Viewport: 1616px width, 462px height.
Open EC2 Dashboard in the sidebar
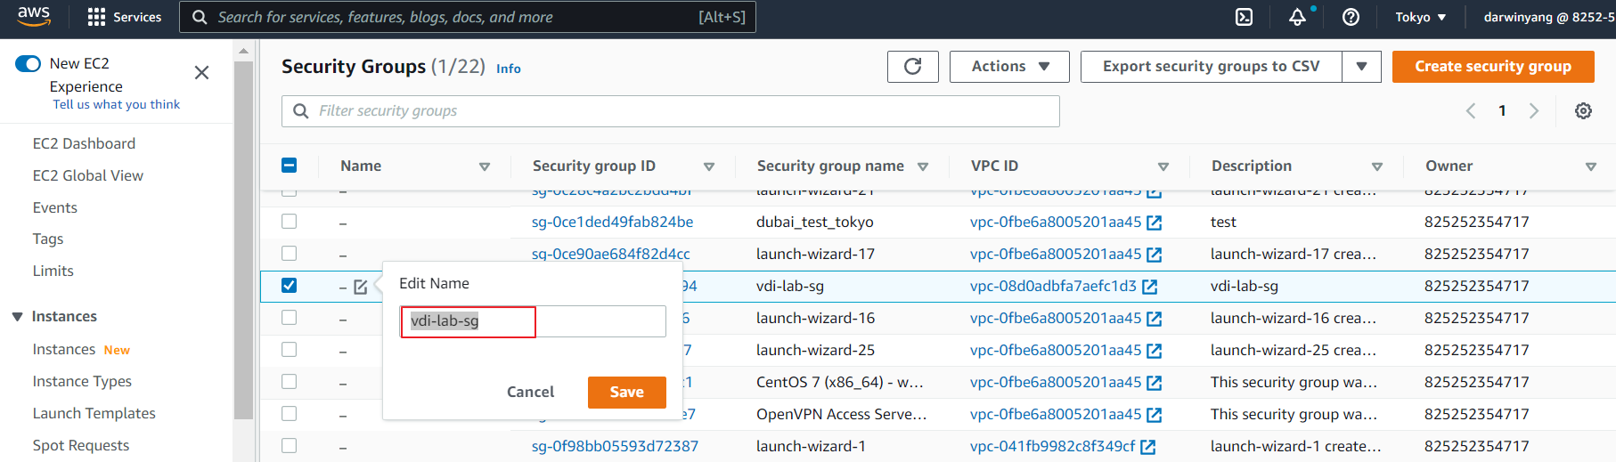tap(84, 143)
